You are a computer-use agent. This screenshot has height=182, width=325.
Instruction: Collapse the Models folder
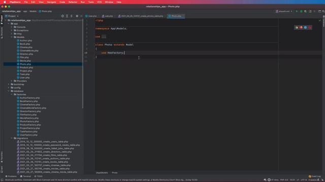[x=12, y=37]
